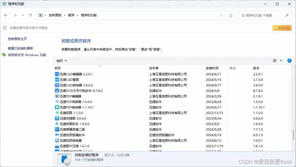Image resolution: width=296 pixels, height=167 pixels.
Task: Click the shield icon beside Windows 功能
Action: pyautogui.click(x=4, y=55)
